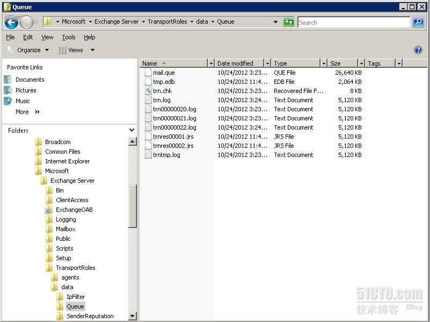Click in the Search input field
430x322 pixels.
(354, 22)
